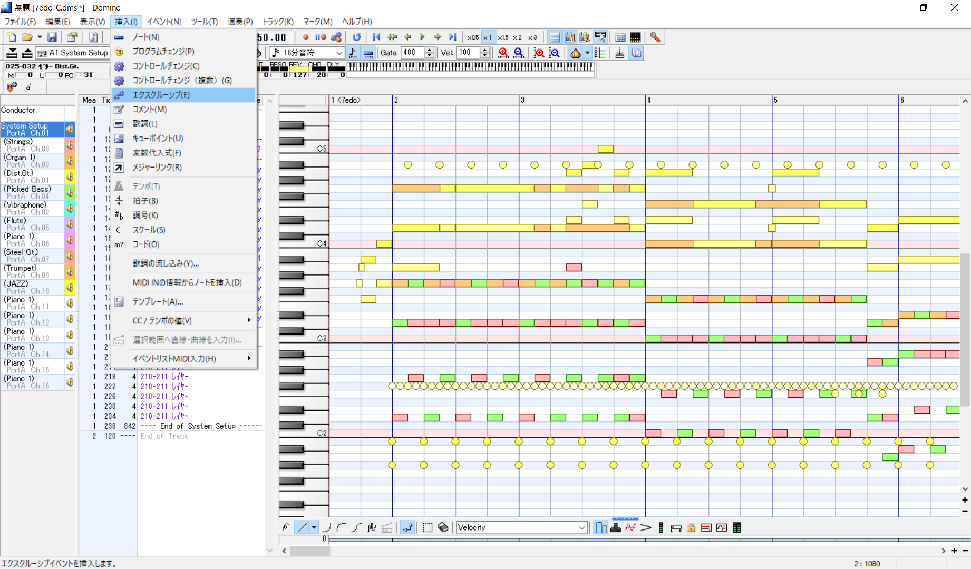Click the loop playback icon

tap(356, 37)
